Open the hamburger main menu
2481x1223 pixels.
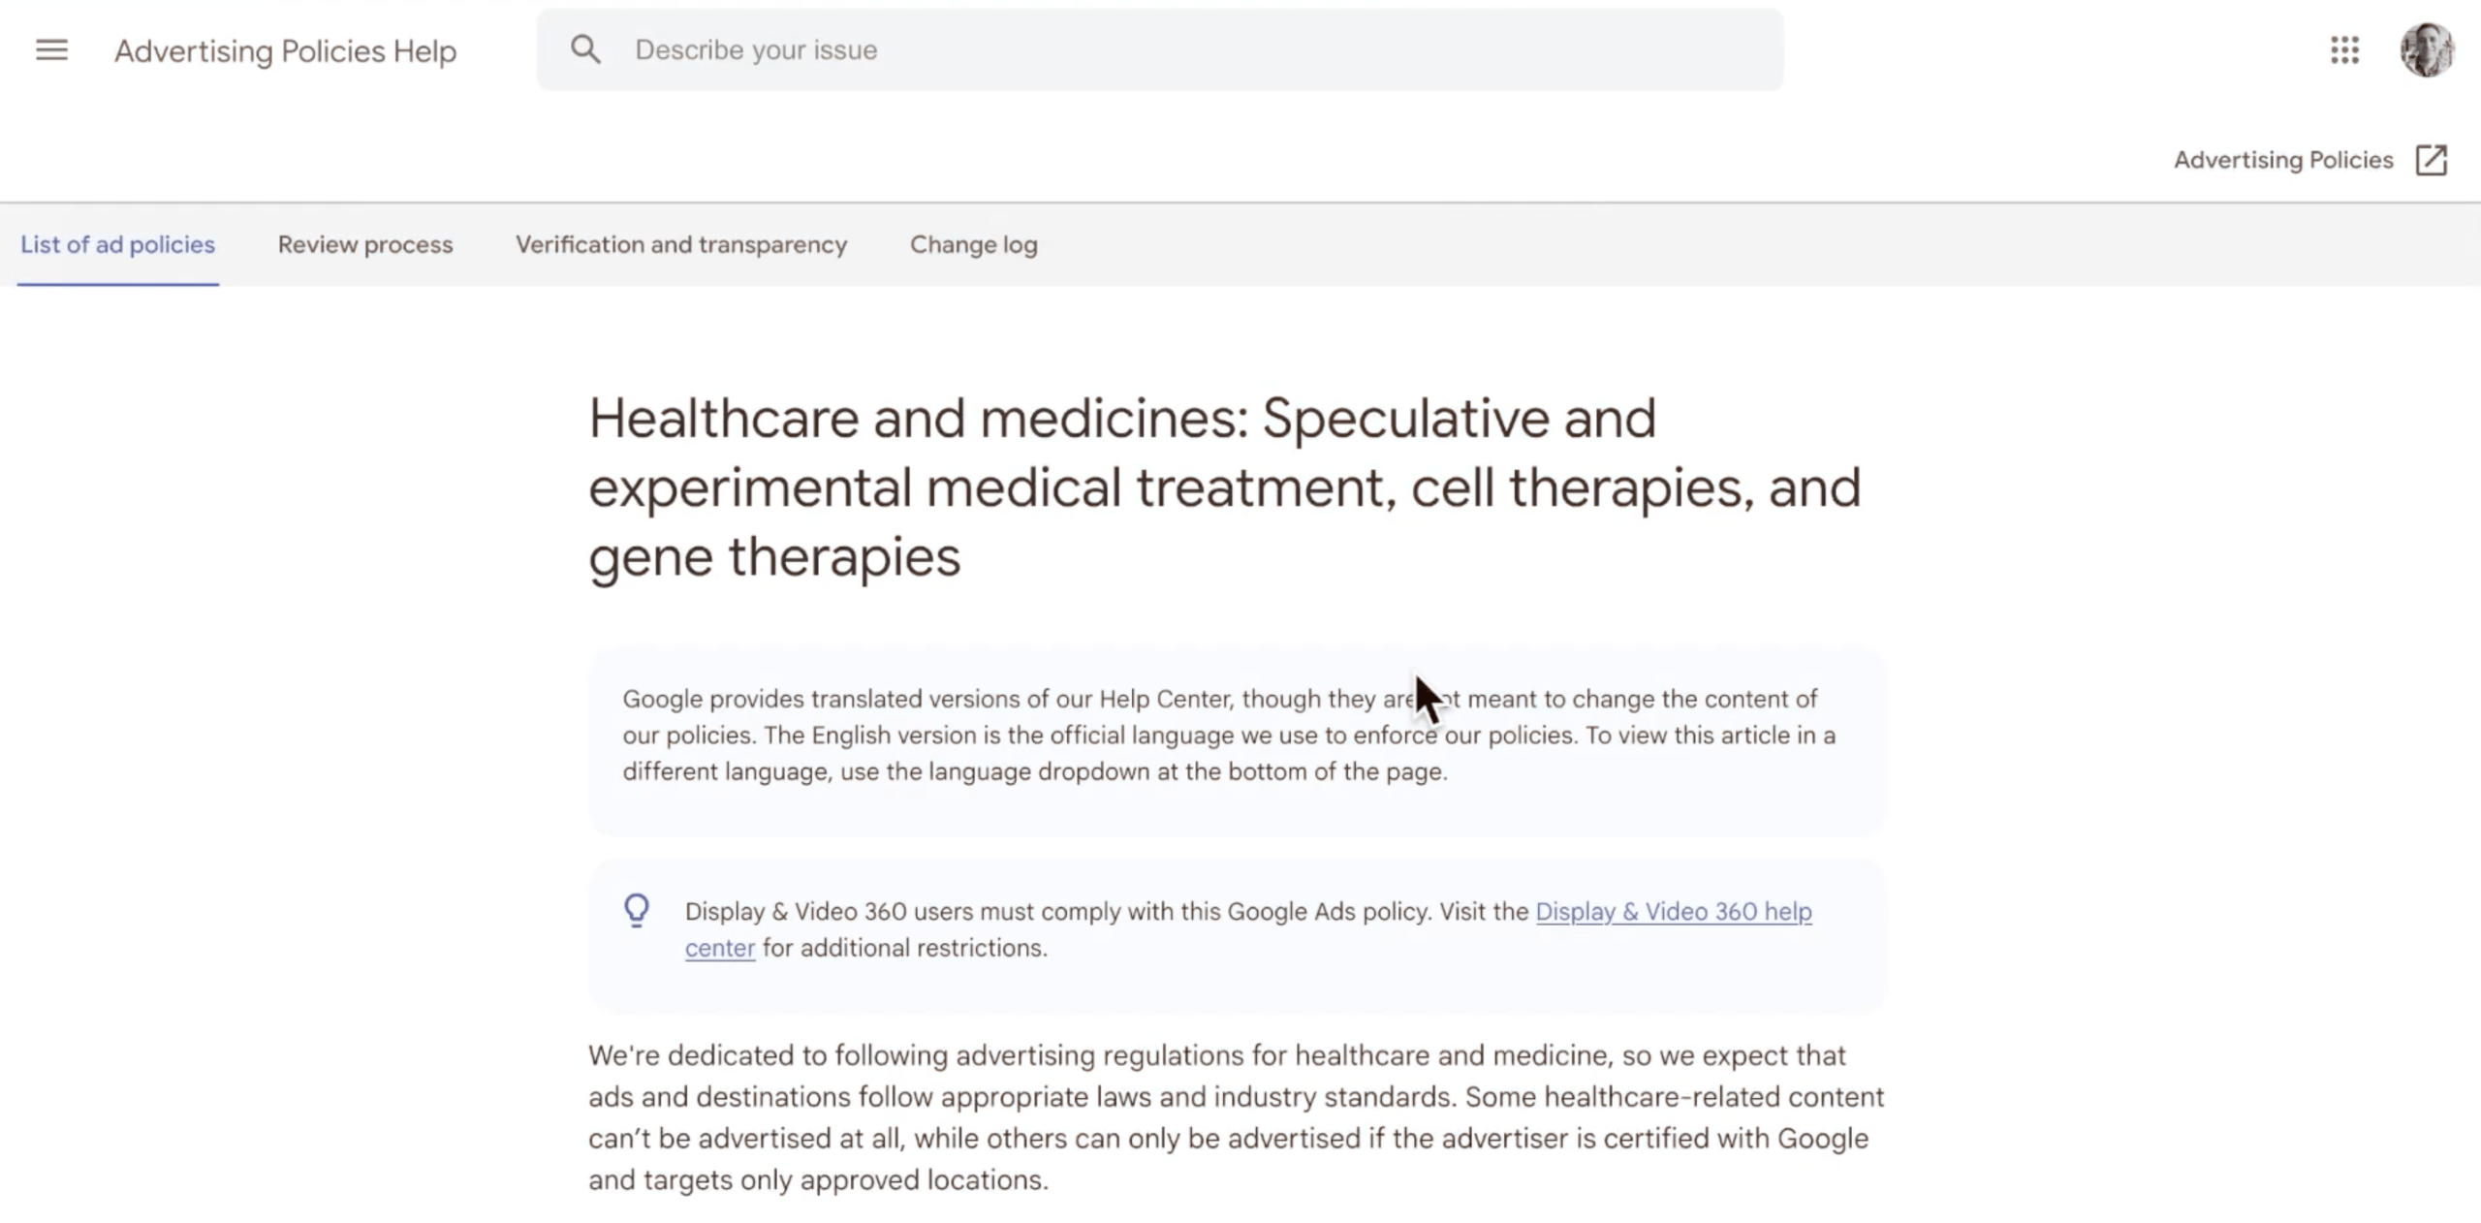click(x=51, y=50)
